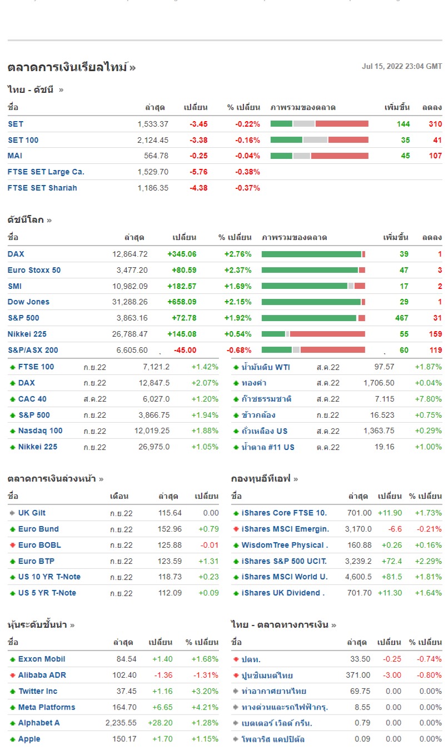Open the SET index link
Screen dimensions: 448x750
point(16,124)
